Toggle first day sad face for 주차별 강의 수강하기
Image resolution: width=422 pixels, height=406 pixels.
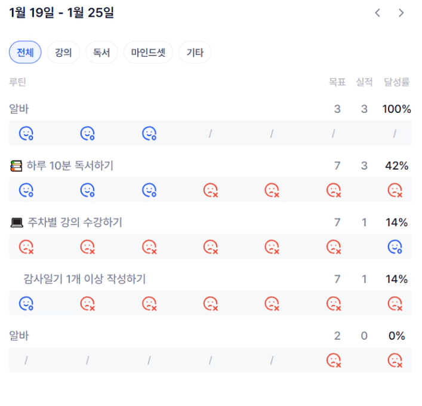26,247
